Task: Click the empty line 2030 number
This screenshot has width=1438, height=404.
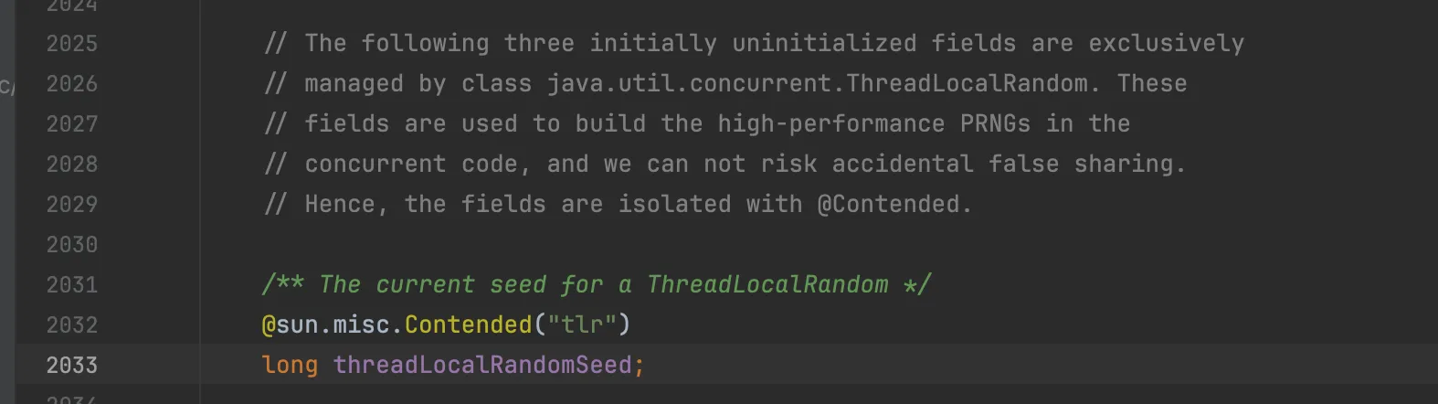Action: point(71,245)
